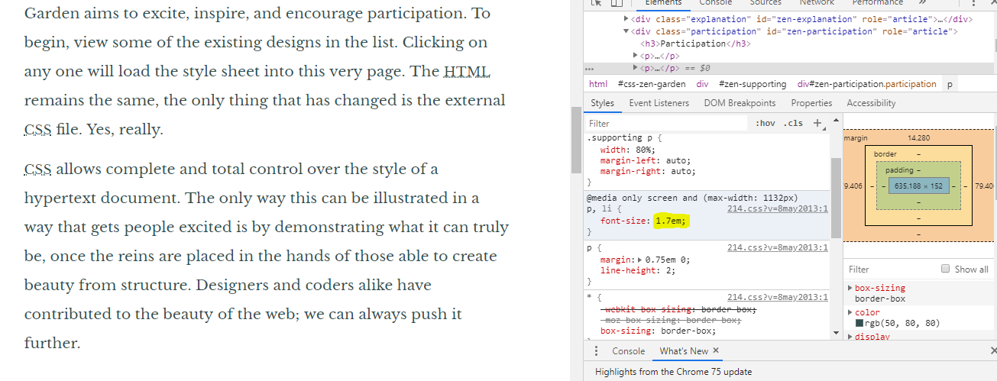
Task: Collapse the zen-participation div node
Action: click(x=627, y=31)
